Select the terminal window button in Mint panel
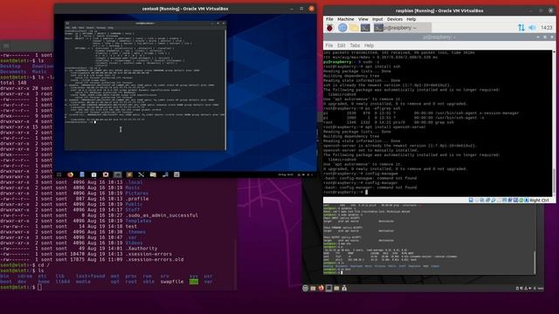Image resolution: width=559 pixels, height=314 pixels. pos(328,288)
